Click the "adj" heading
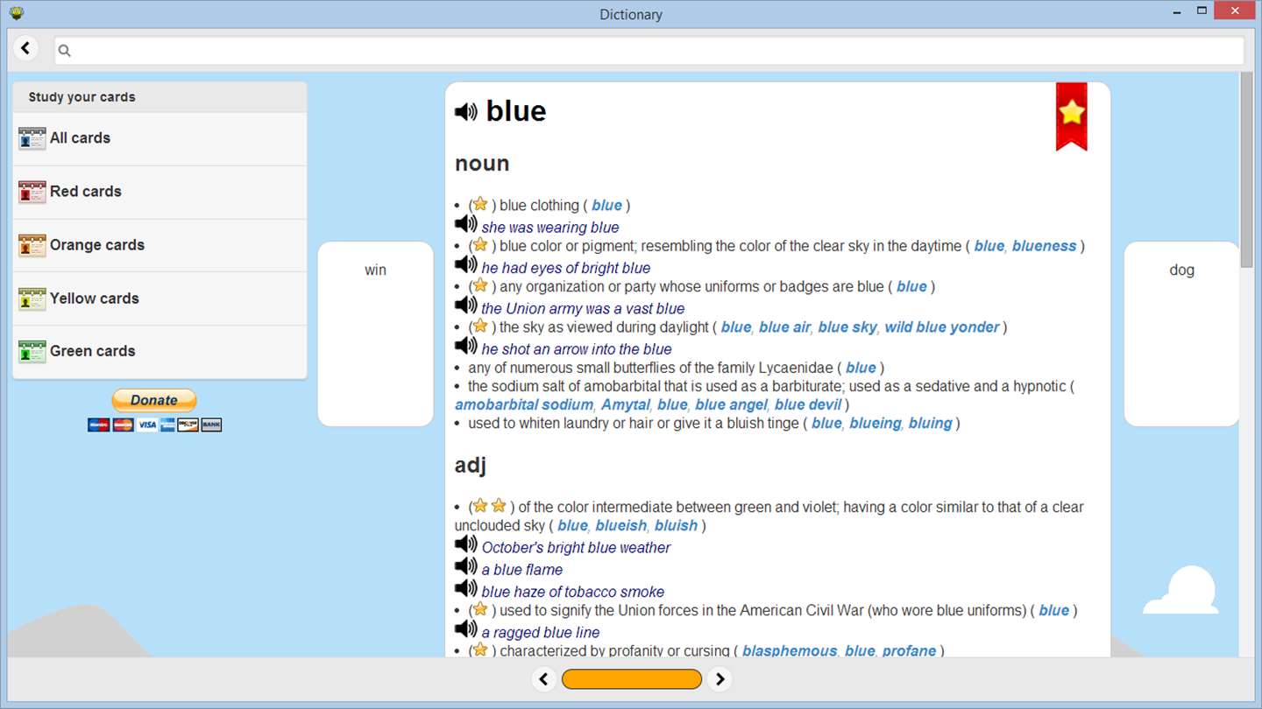This screenshot has height=709, width=1262. [x=471, y=466]
